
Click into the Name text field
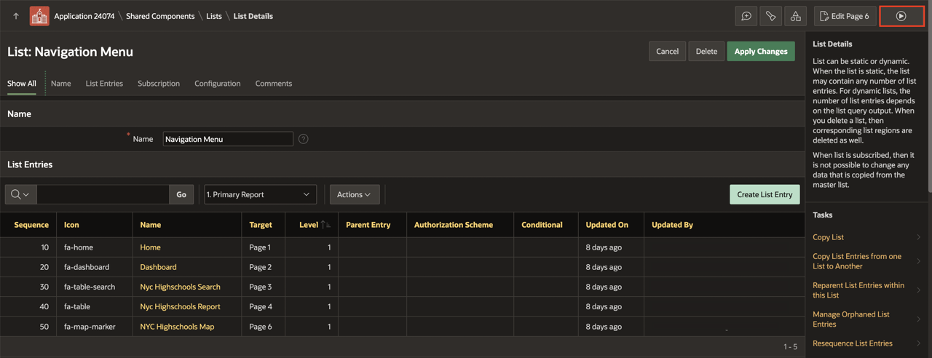227,139
